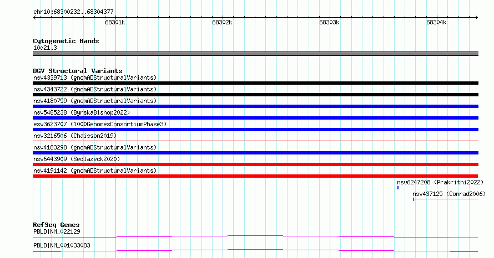Viewport: 494px width, 258px height.
Task: Click the Cytogenetic Bands track heading
Action: point(66,41)
